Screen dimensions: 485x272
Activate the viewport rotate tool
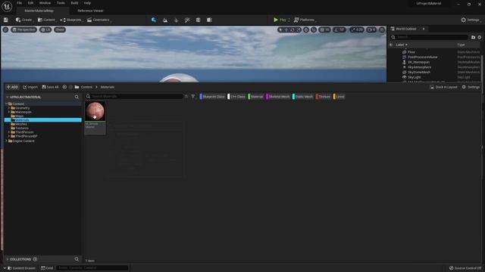293,29
